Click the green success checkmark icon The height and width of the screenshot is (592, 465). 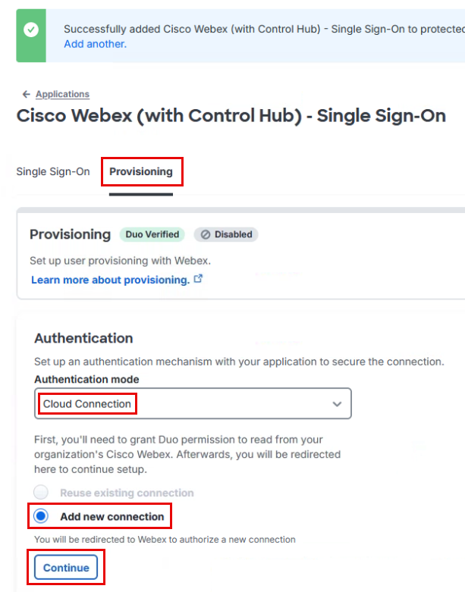pyautogui.click(x=31, y=30)
